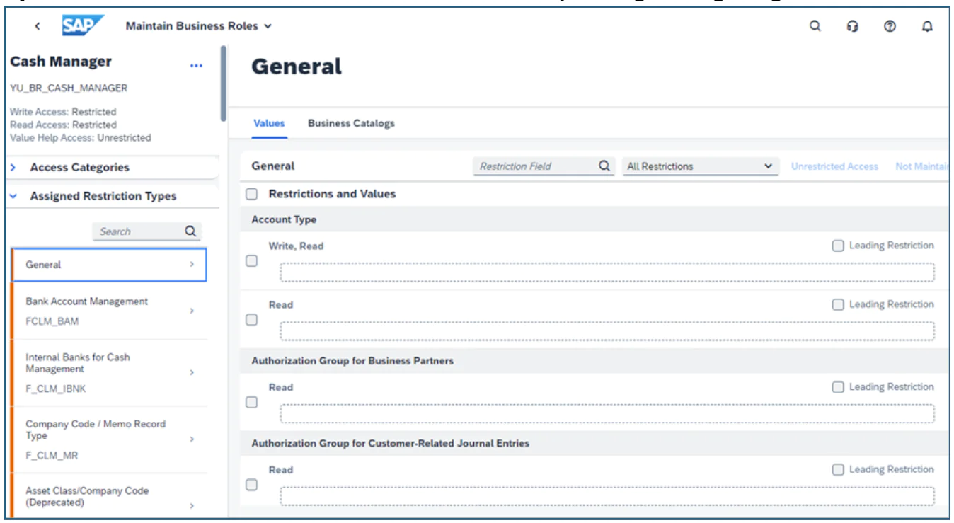Screen dimensions: 954x523
Task: Go back using the header back arrow
Action: (37, 26)
